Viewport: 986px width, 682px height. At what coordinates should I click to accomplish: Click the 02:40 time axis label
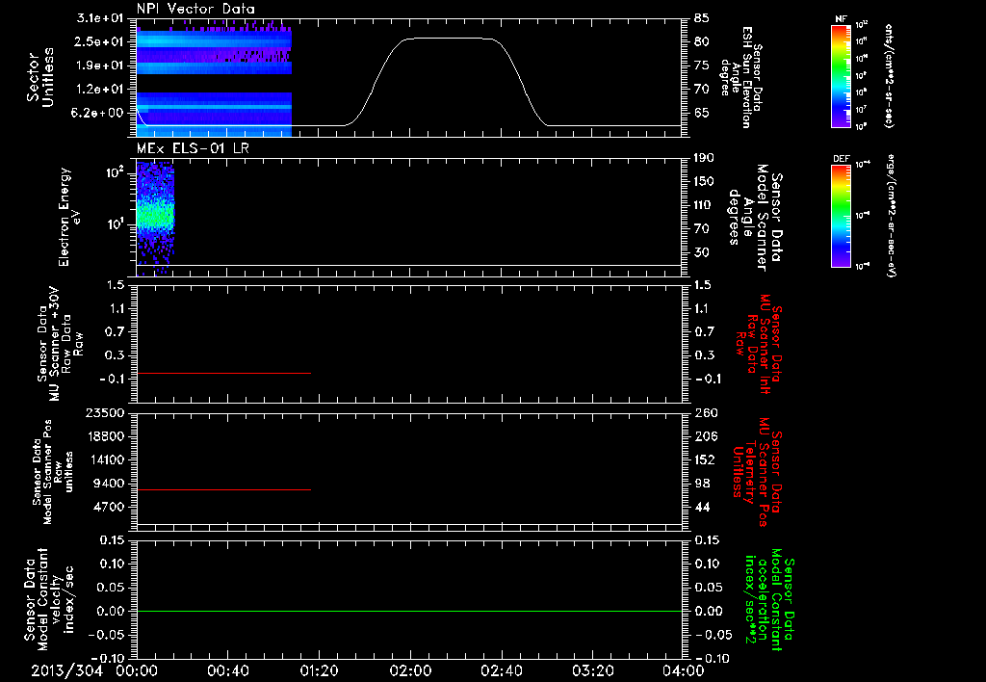[501, 671]
